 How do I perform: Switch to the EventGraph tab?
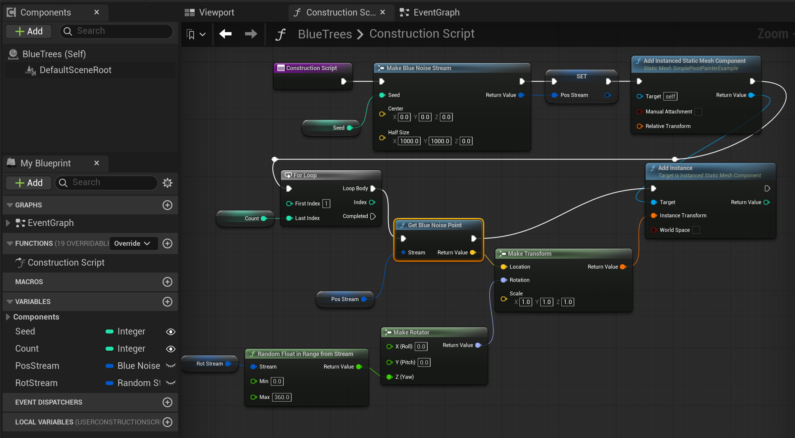coord(430,13)
